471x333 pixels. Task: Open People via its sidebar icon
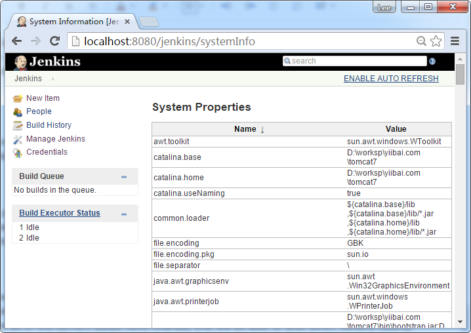tap(18, 112)
